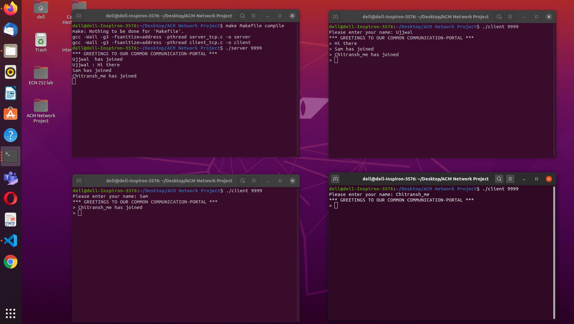This screenshot has width=574, height=324.
Task: Open the Opera browser
Action: tap(11, 198)
